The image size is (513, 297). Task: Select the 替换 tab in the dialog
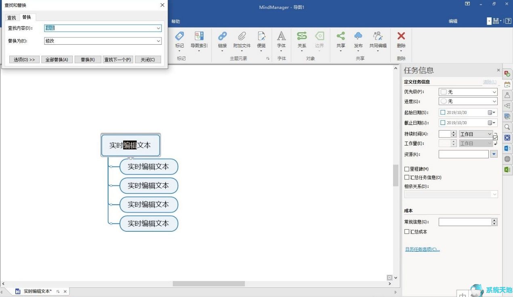point(27,17)
